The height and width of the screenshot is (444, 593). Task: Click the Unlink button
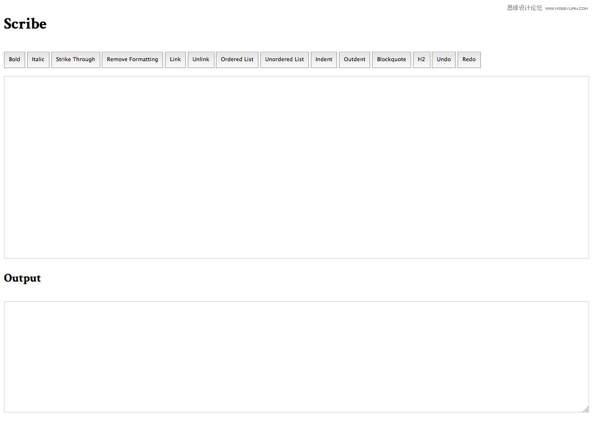point(201,60)
